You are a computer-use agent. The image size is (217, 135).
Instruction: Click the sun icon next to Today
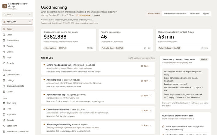pos(4,29)
